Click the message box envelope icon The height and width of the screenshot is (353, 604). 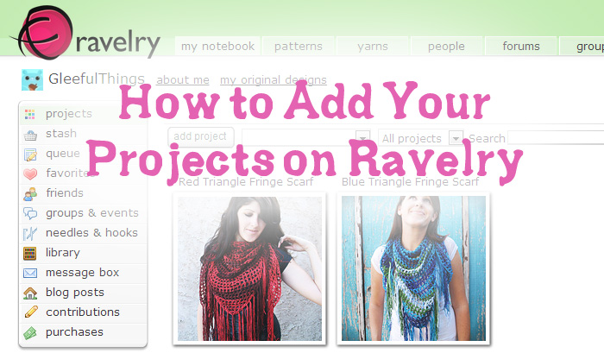[30, 273]
